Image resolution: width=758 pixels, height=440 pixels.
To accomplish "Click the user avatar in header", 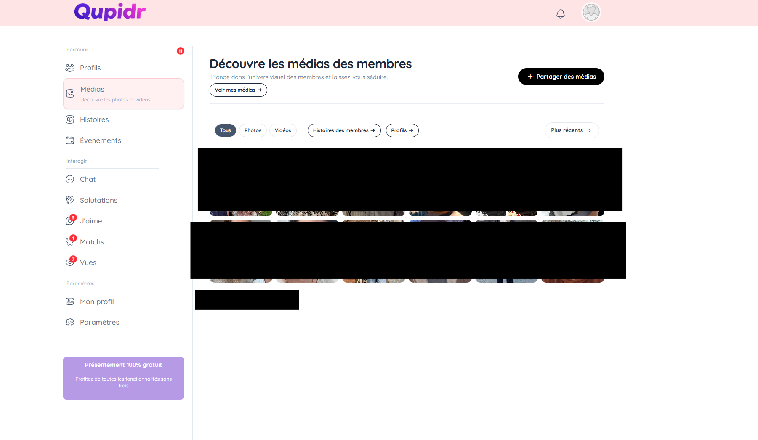I will [591, 12].
